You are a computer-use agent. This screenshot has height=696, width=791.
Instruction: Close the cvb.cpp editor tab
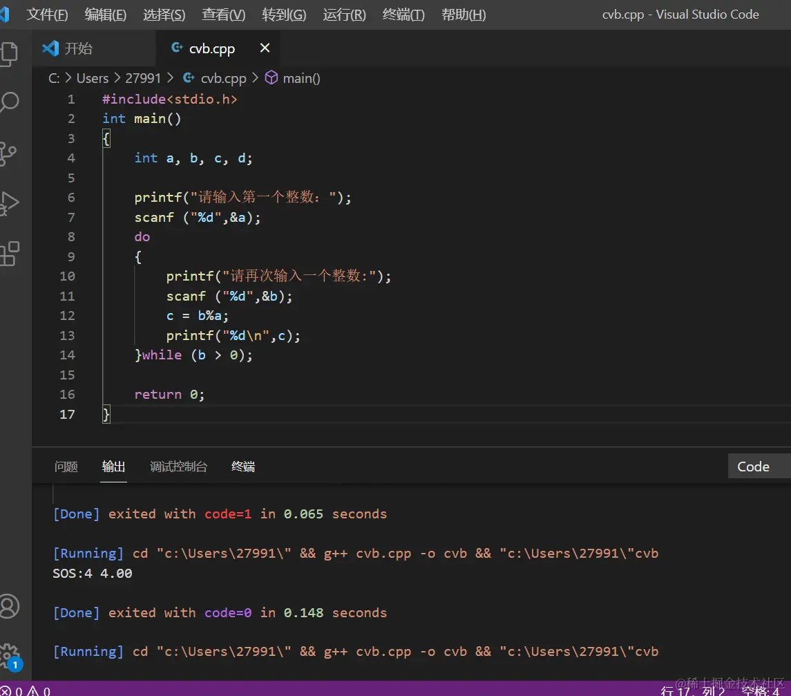(265, 48)
